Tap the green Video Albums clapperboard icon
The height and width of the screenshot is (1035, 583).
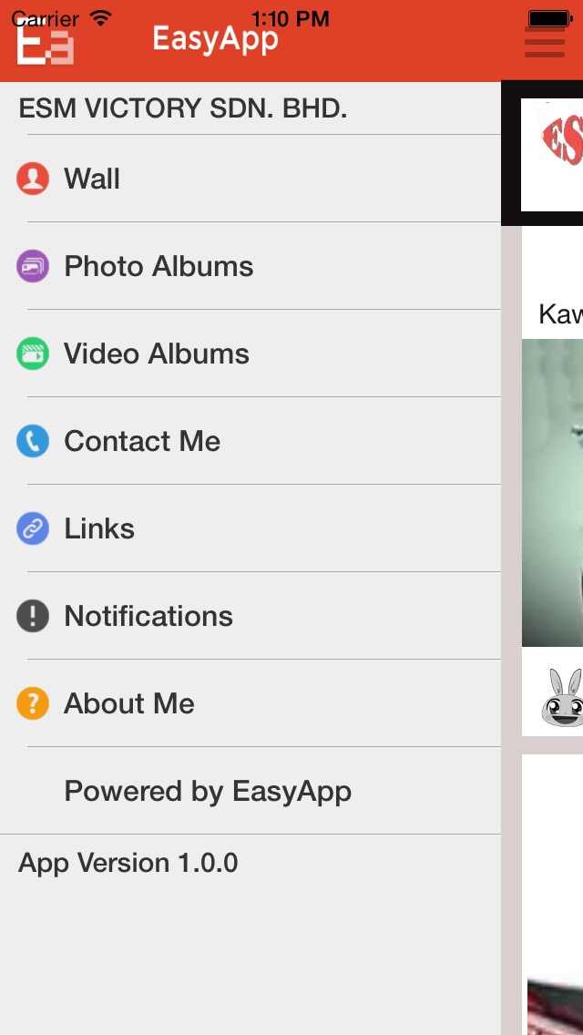pyautogui.click(x=33, y=354)
